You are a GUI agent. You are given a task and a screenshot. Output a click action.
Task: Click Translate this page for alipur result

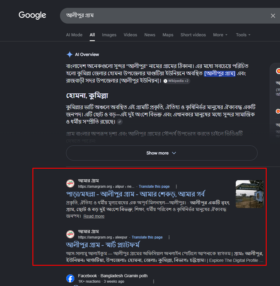154,187
